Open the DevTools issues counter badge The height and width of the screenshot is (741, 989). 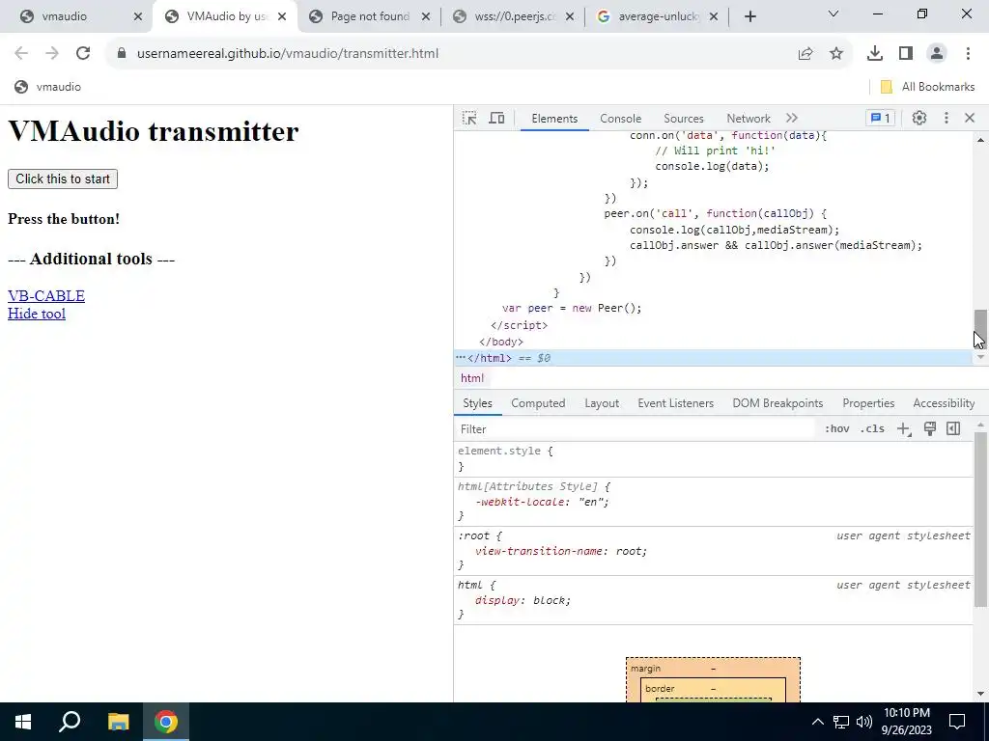pyautogui.click(x=881, y=118)
